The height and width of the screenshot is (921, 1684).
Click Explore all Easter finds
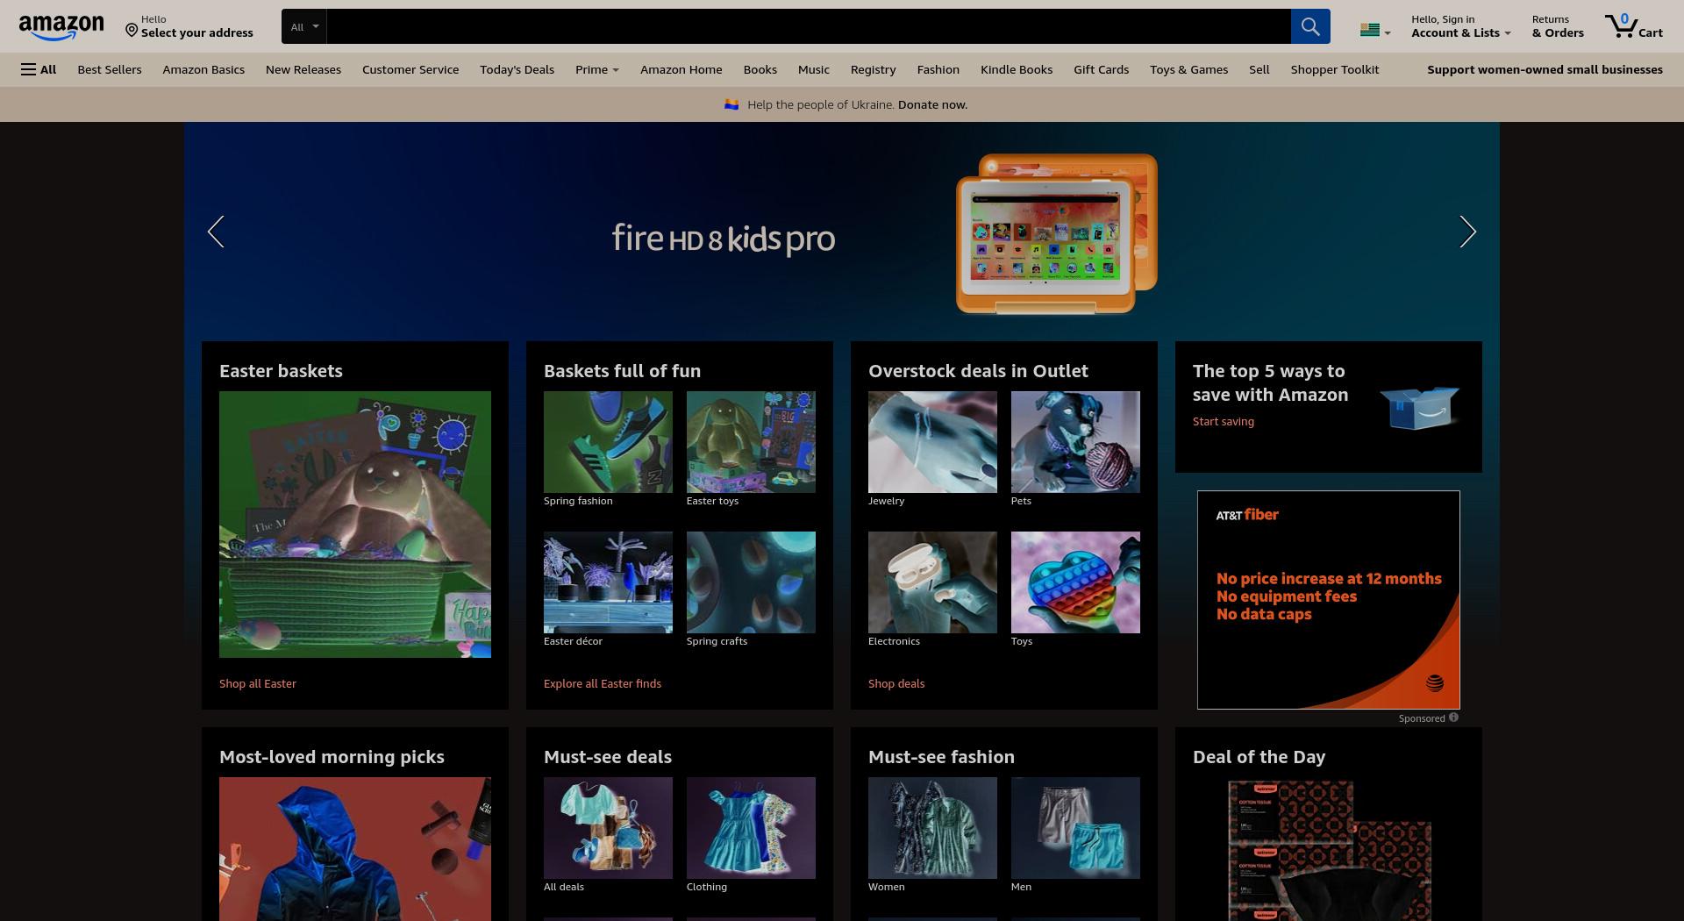pos(603,683)
